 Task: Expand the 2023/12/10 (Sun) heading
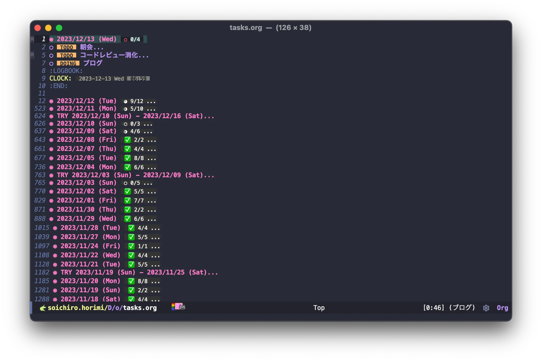[x=87, y=124]
